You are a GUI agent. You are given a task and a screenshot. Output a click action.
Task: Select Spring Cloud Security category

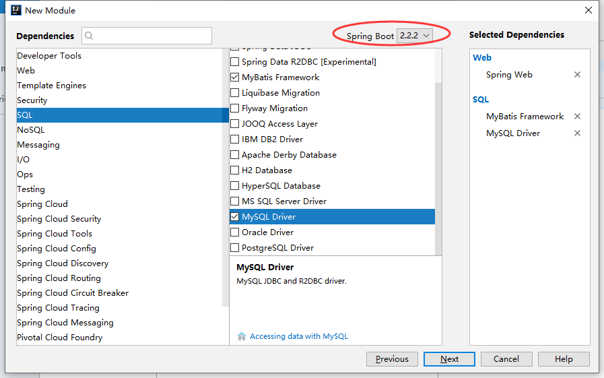click(119, 219)
